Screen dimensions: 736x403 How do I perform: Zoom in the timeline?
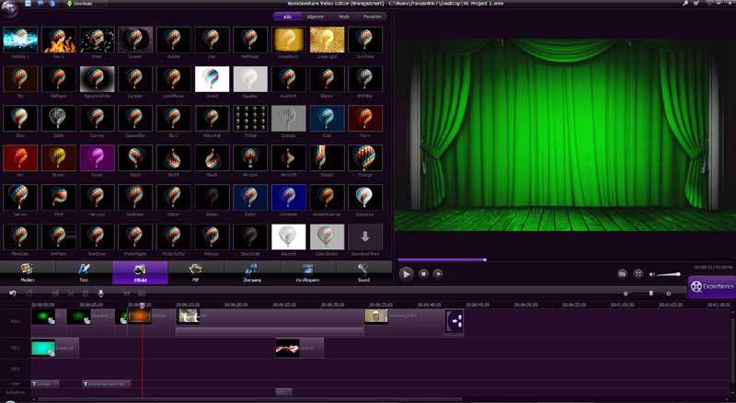pyautogui.click(x=668, y=294)
